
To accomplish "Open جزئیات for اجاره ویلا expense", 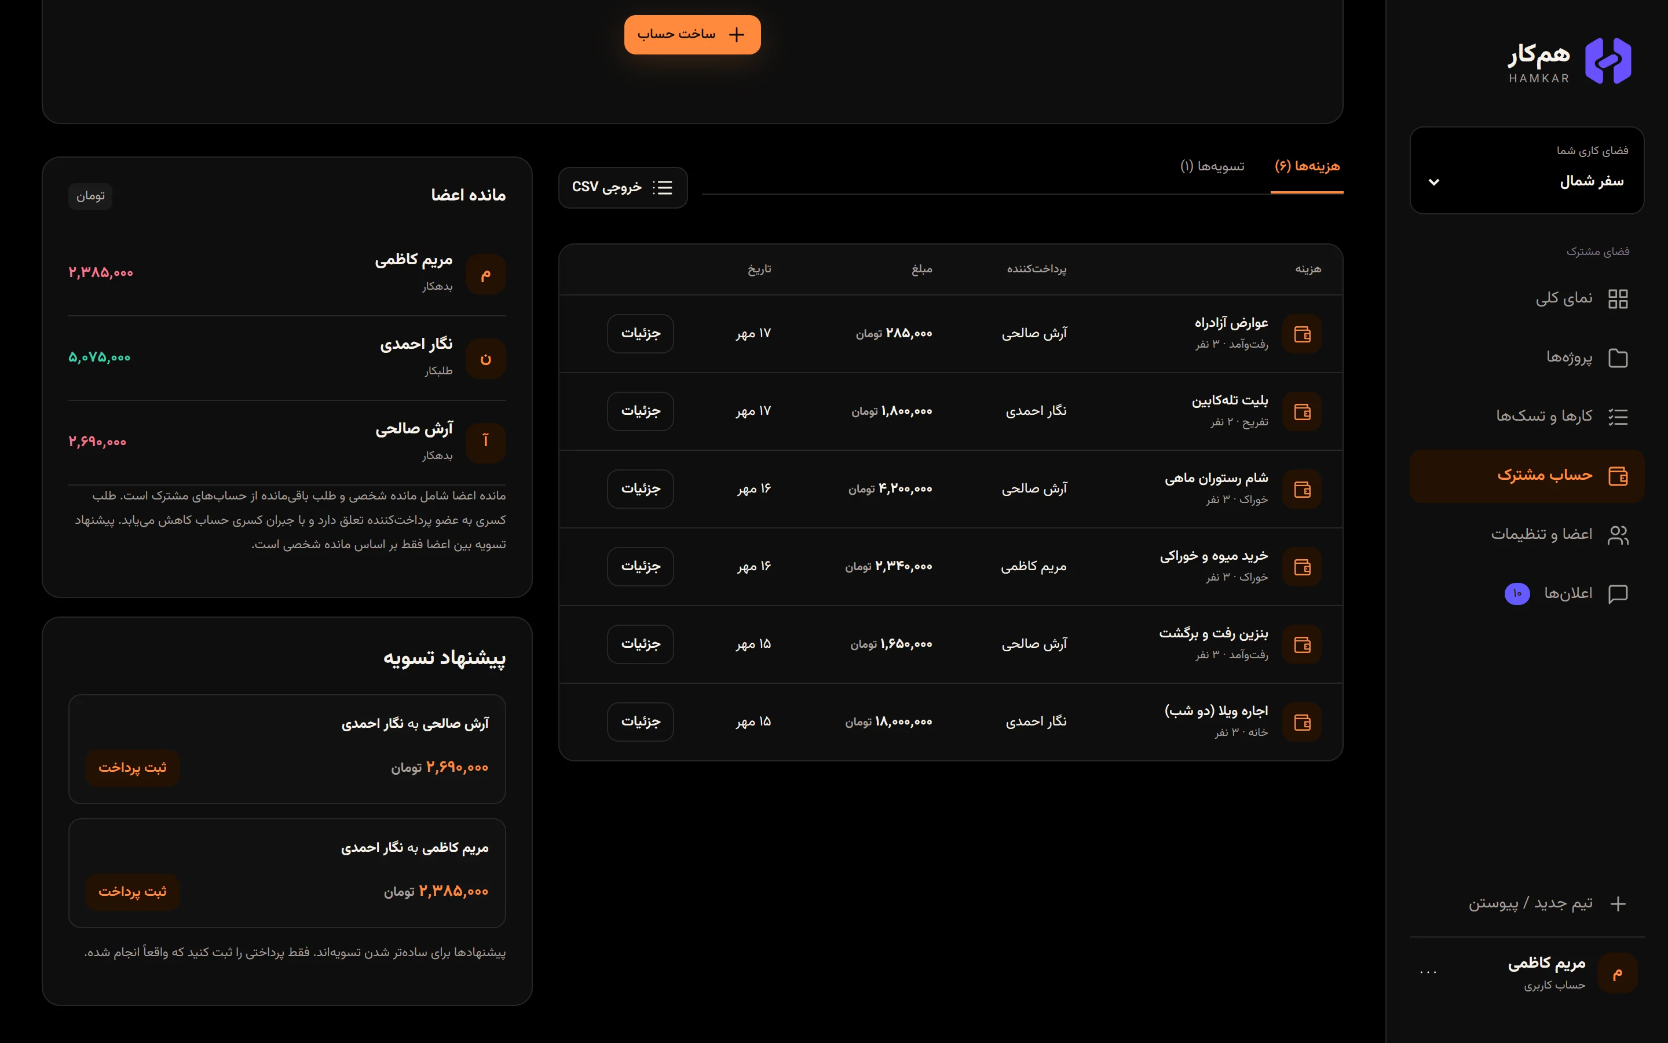I will point(641,722).
